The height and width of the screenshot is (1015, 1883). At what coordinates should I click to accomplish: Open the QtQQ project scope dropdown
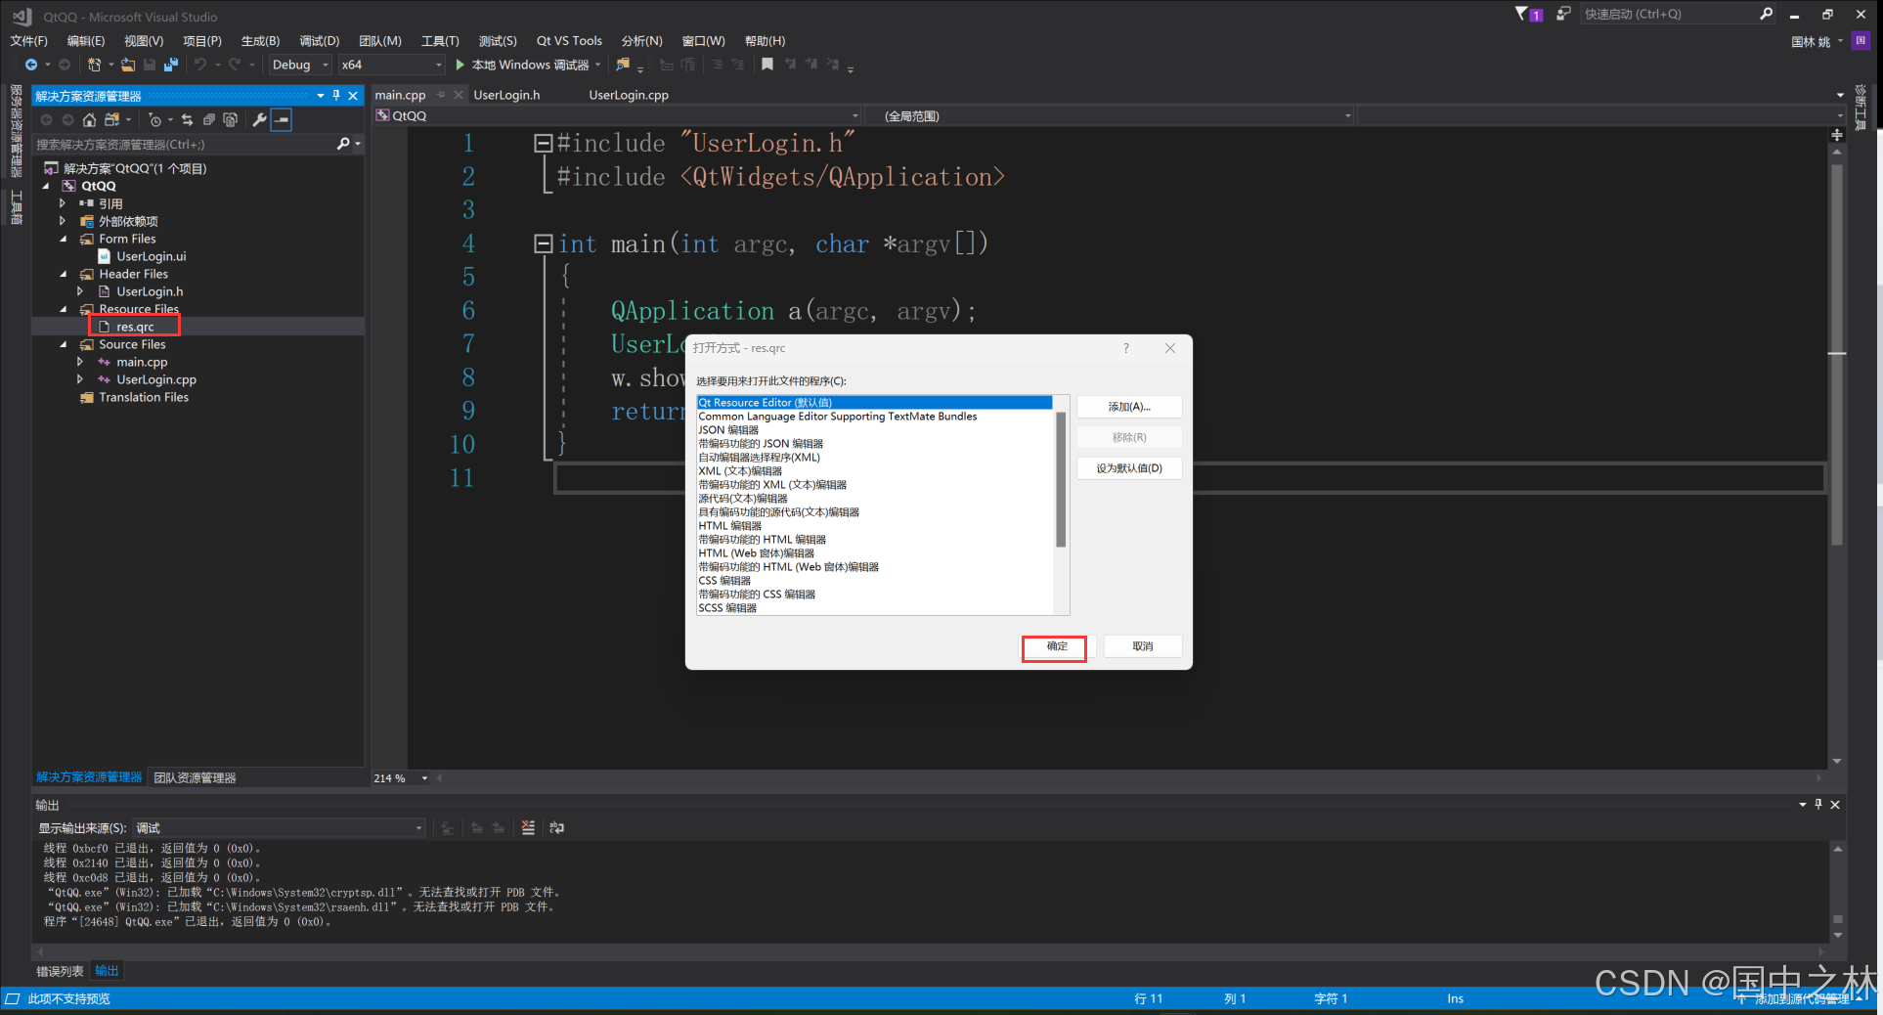(618, 115)
